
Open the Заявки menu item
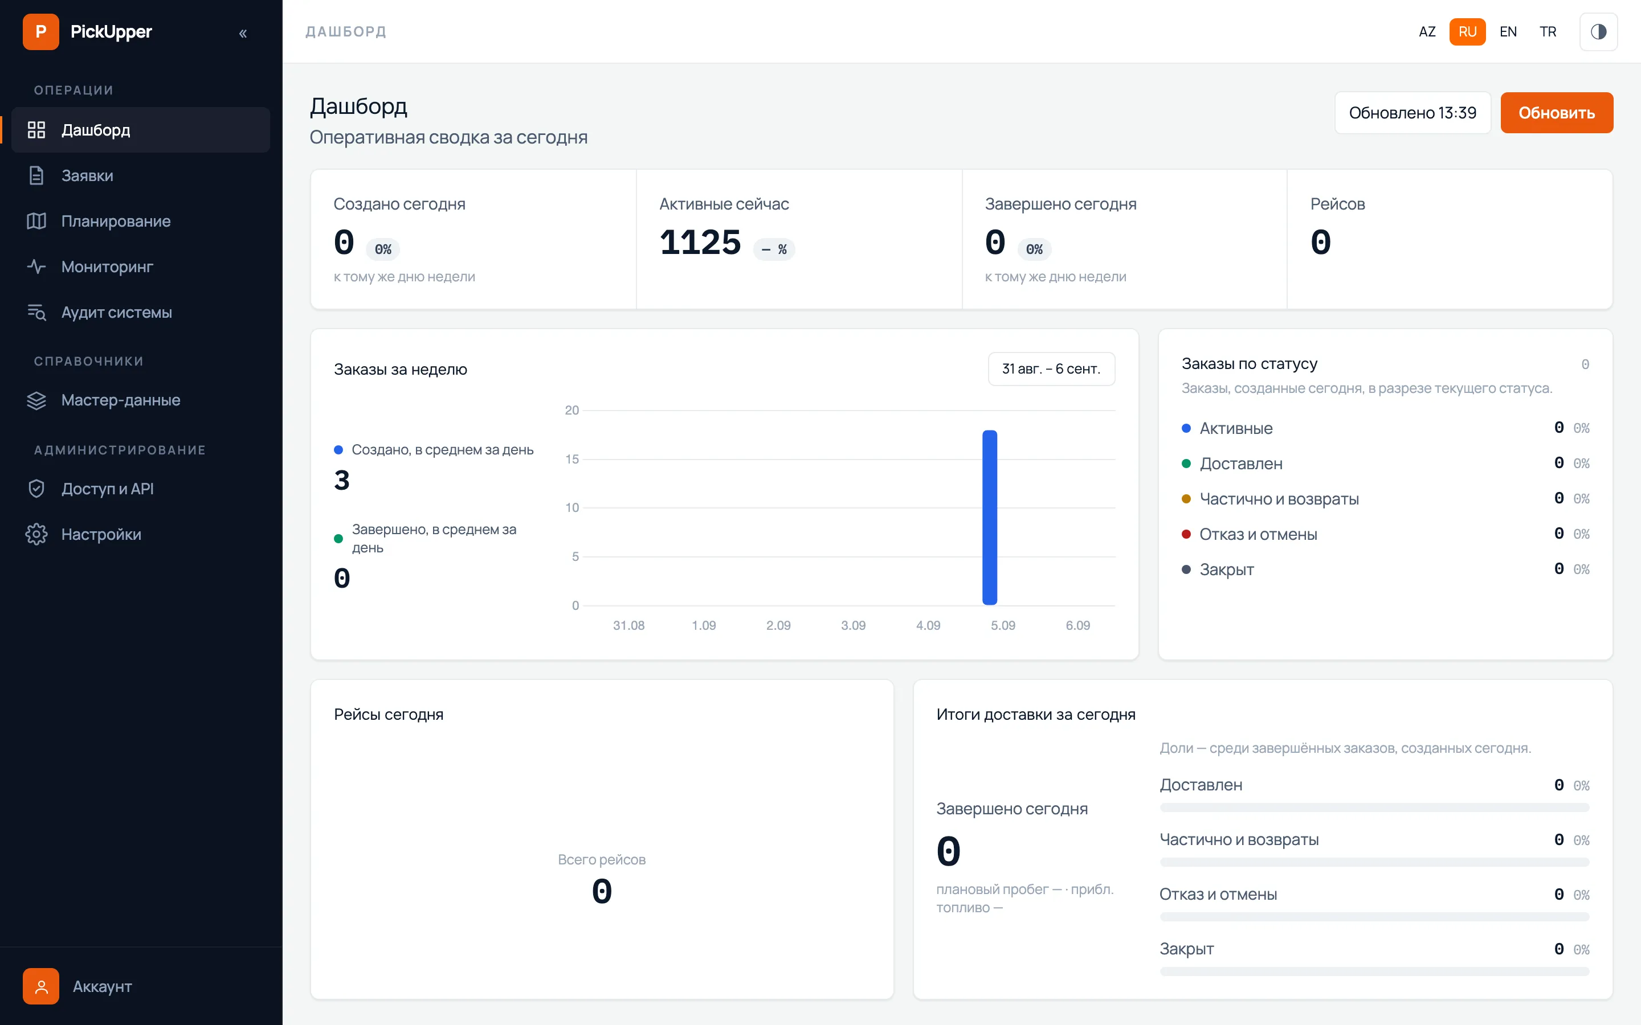click(140, 175)
